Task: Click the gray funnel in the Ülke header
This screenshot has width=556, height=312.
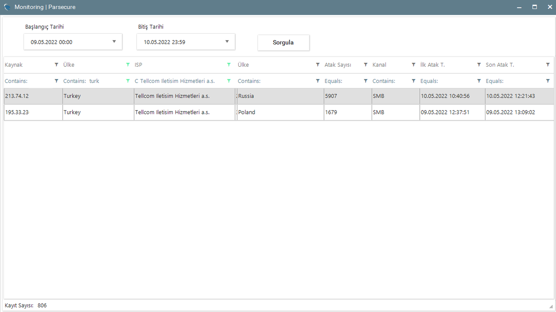Action: [318, 65]
